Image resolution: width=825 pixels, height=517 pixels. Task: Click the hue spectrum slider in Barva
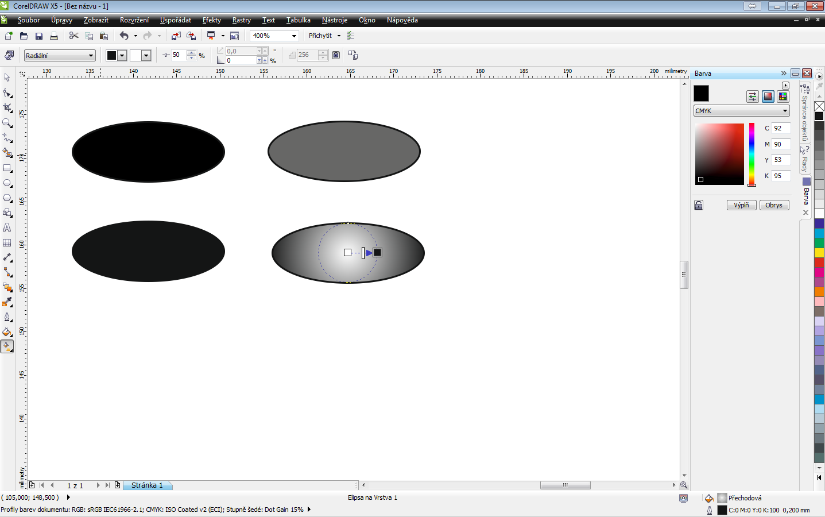[752, 154]
